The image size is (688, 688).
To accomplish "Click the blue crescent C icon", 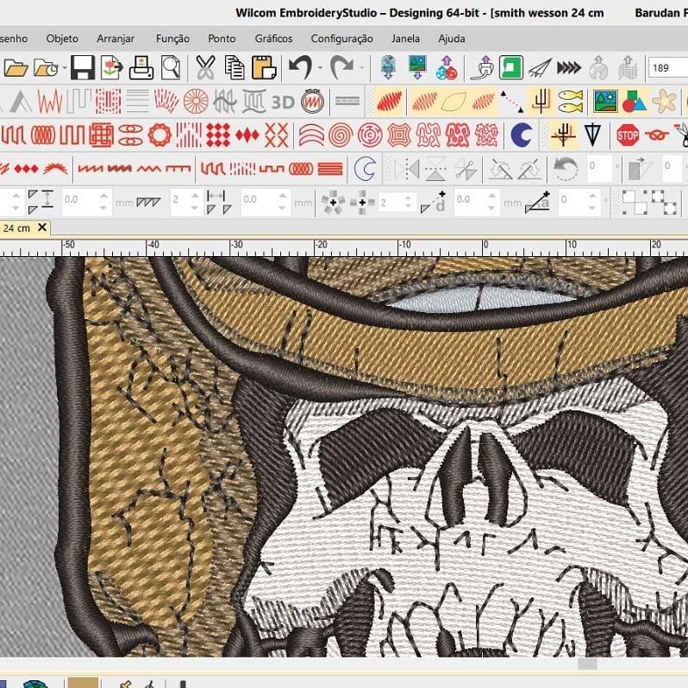I will pyautogui.click(x=522, y=135).
